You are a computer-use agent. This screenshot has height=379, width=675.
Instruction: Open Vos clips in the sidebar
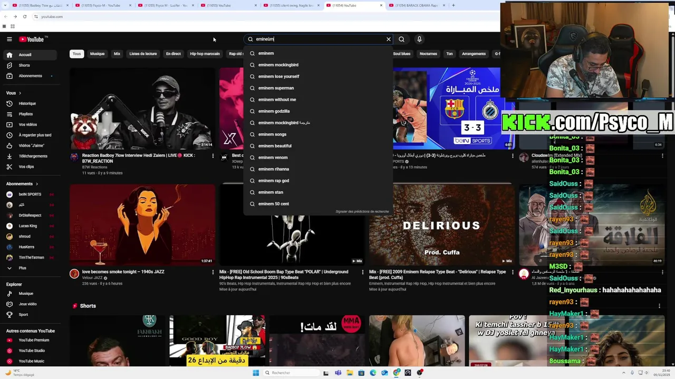(x=31, y=167)
